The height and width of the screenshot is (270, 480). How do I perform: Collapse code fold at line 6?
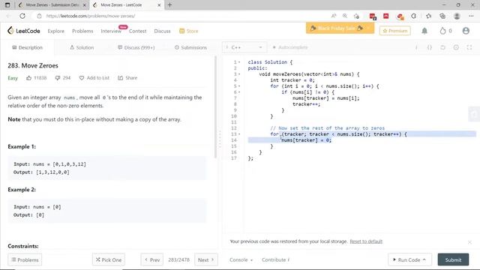point(239,92)
